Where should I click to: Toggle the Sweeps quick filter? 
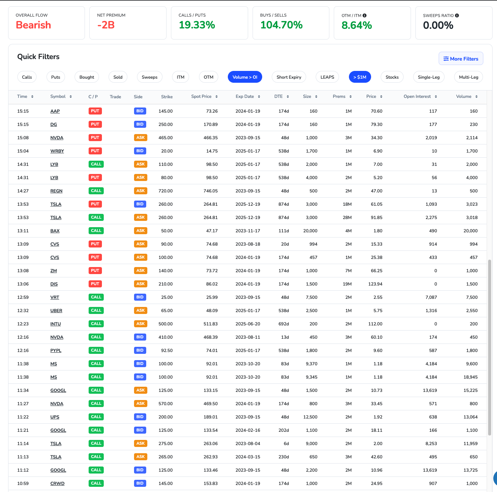[x=150, y=77]
